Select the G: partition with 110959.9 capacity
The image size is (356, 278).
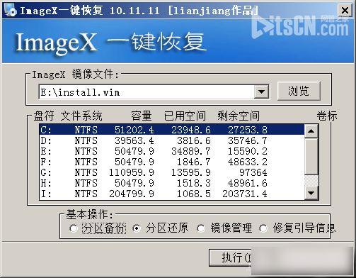point(172,172)
